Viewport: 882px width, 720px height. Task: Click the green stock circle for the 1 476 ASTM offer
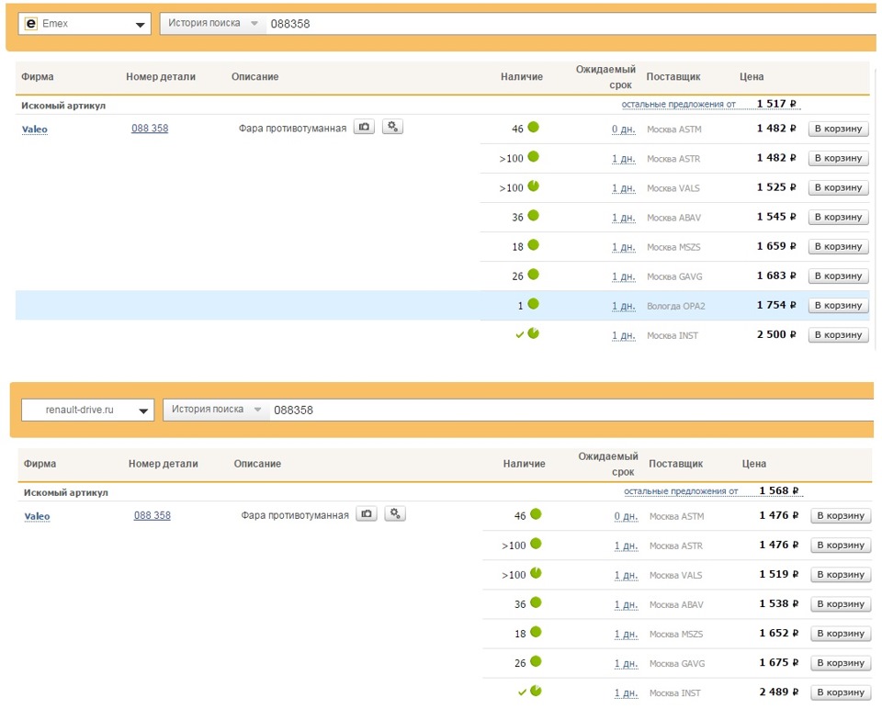click(536, 515)
